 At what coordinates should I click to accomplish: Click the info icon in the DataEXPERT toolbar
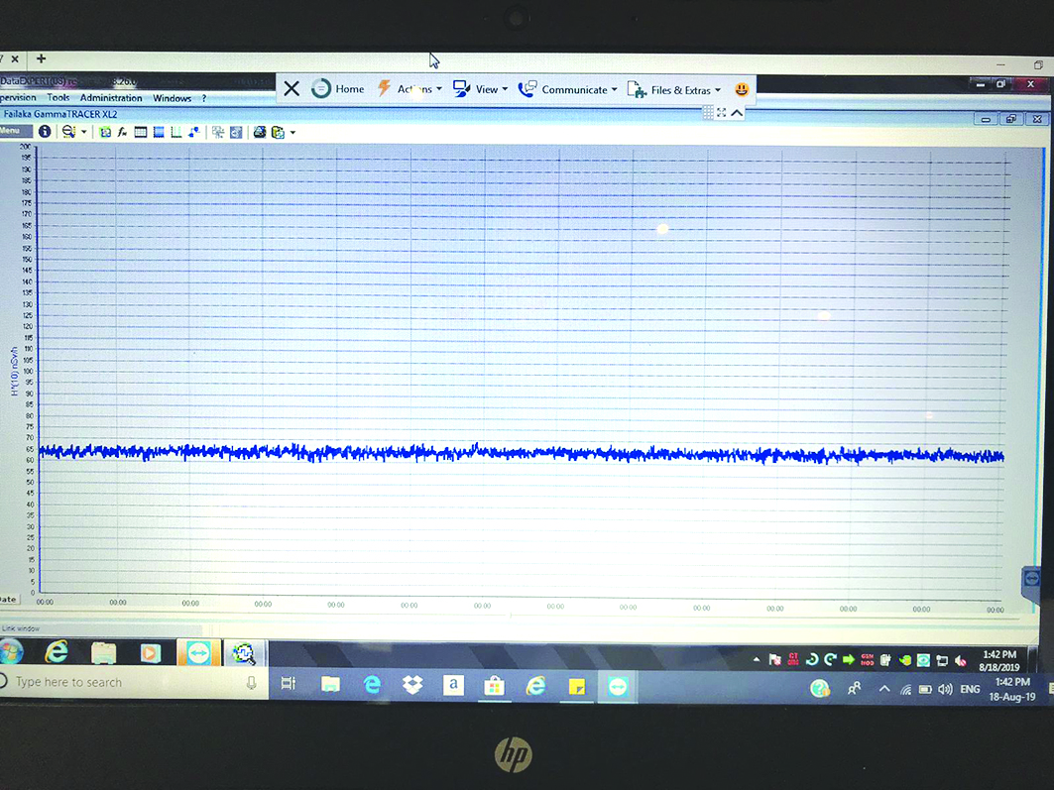tap(45, 131)
